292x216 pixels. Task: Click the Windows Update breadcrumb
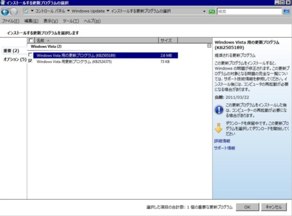88,11
